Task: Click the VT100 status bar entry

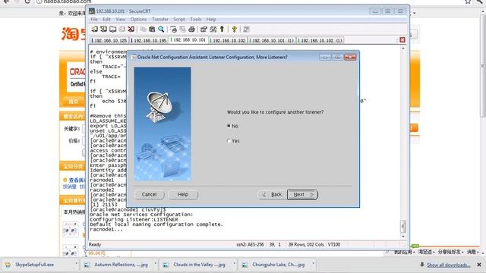Action: [x=334, y=244]
